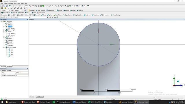The width and height of the screenshot is (185, 104).
Task: Select Sketch3 in Tree Outline
Action: pos(12,35)
